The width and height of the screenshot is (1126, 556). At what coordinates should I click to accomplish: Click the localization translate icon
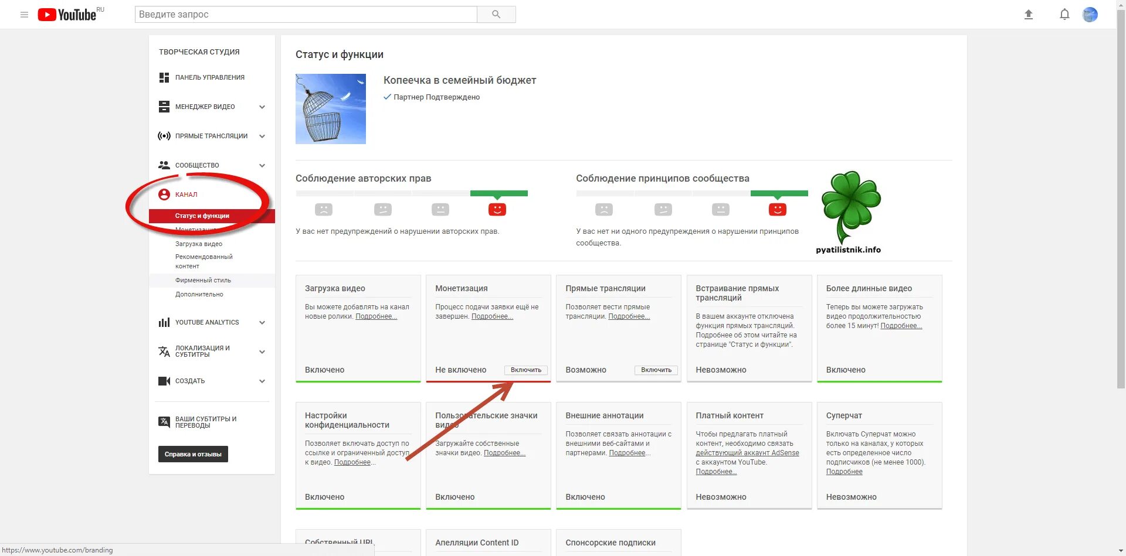(x=164, y=352)
